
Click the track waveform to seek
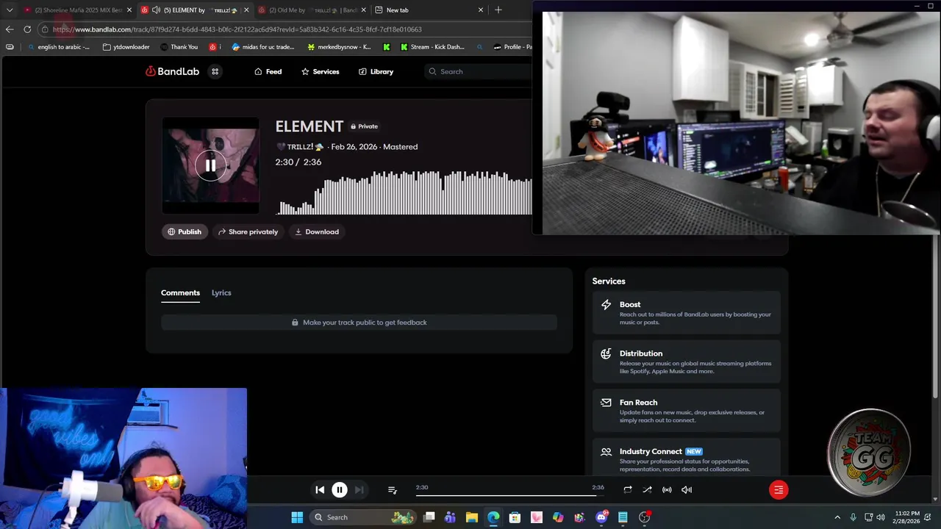(404, 192)
